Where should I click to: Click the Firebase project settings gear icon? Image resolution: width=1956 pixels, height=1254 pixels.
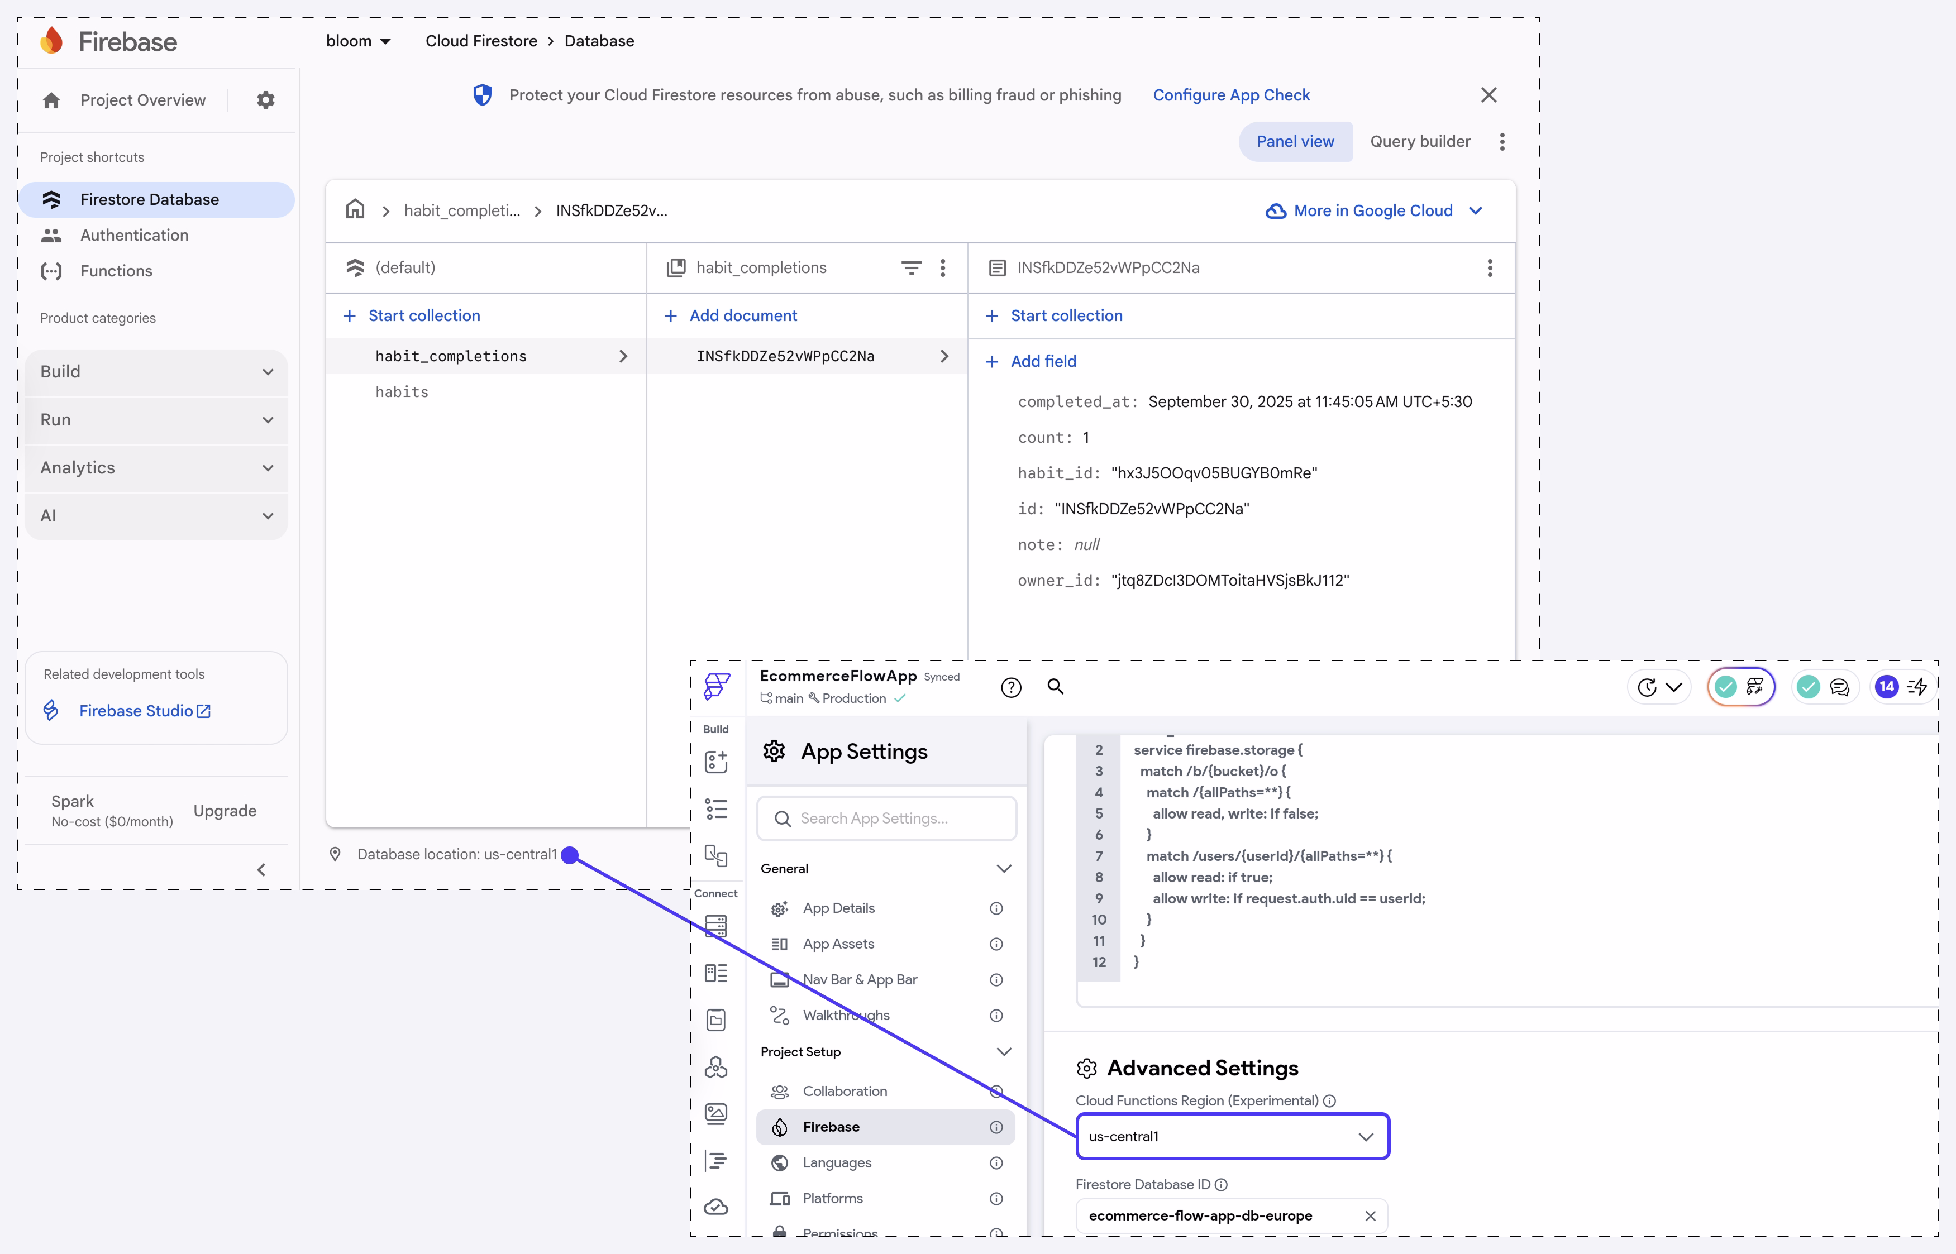(265, 100)
